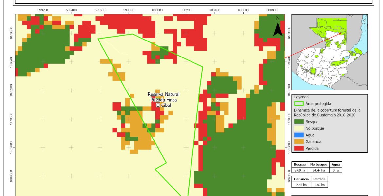
Task: Select the Área protegida green outline symbol
Action: tap(299, 104)
